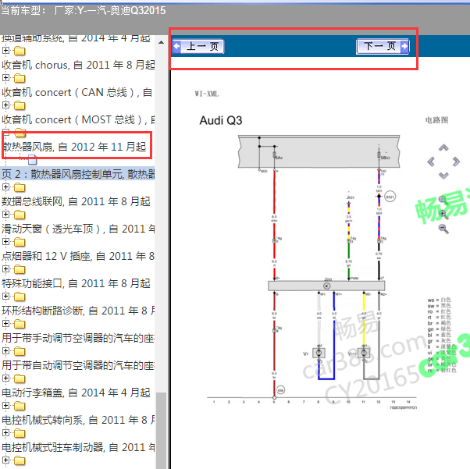Select 特殊功能接口, 自 2011 年 8 月起
Viewport: 470px width, 469px height.
(x=76, y=283)
